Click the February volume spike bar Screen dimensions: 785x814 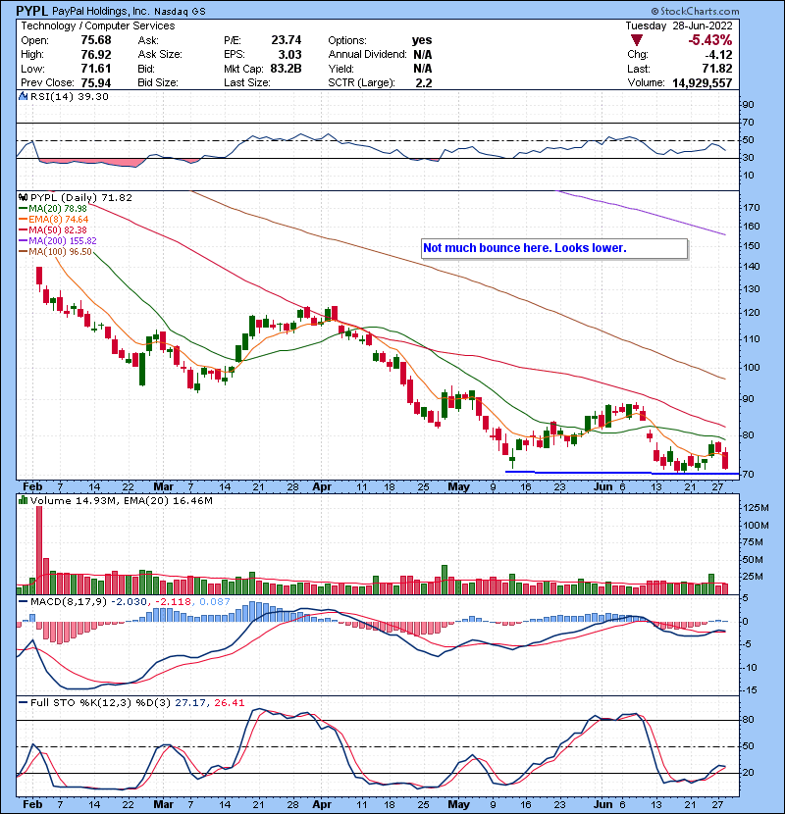tap(39, 550)
